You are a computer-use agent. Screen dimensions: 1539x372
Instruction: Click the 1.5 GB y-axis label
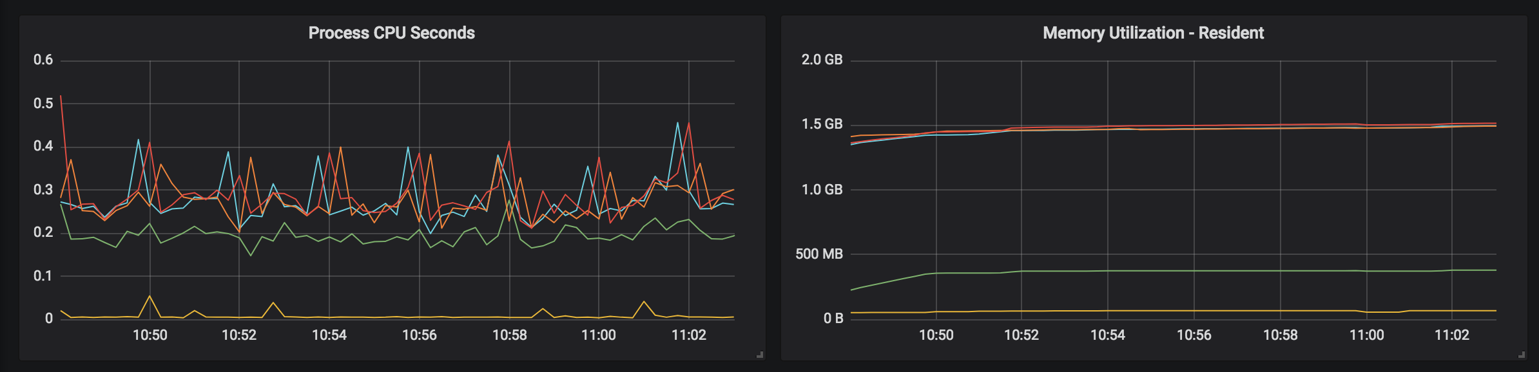(x=822, y=124)
